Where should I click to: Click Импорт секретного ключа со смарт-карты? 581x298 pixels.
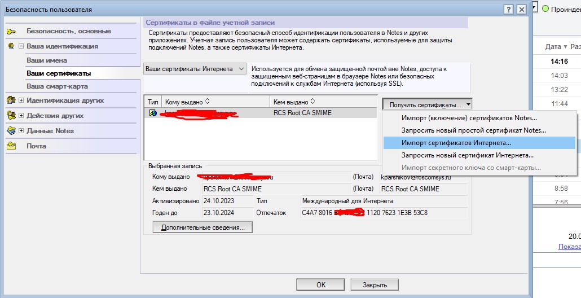(x=479, y=168)
